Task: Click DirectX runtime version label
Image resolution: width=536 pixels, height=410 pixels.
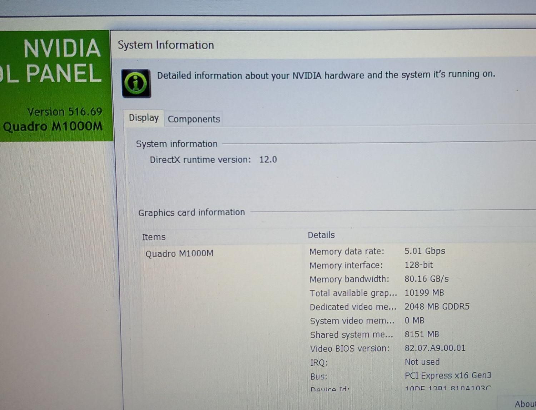Action: point(200,160)
